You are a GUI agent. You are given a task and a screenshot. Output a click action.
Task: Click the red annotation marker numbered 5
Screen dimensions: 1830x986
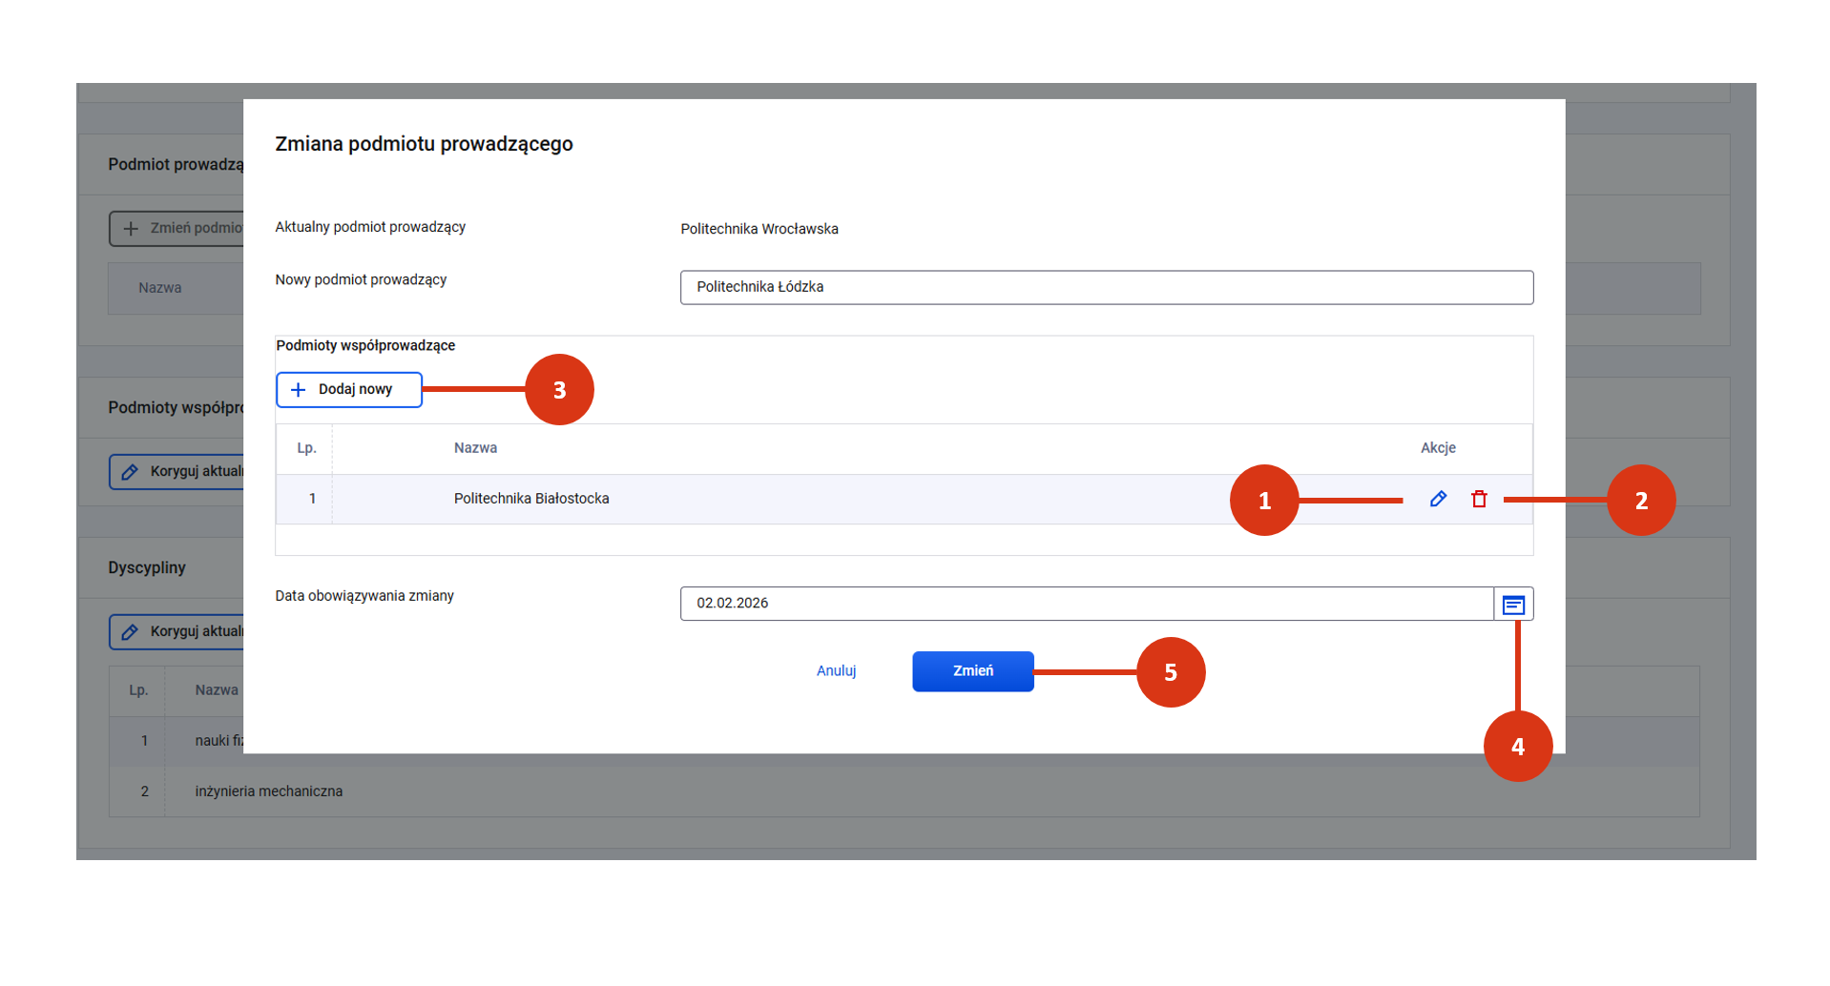1170,672
